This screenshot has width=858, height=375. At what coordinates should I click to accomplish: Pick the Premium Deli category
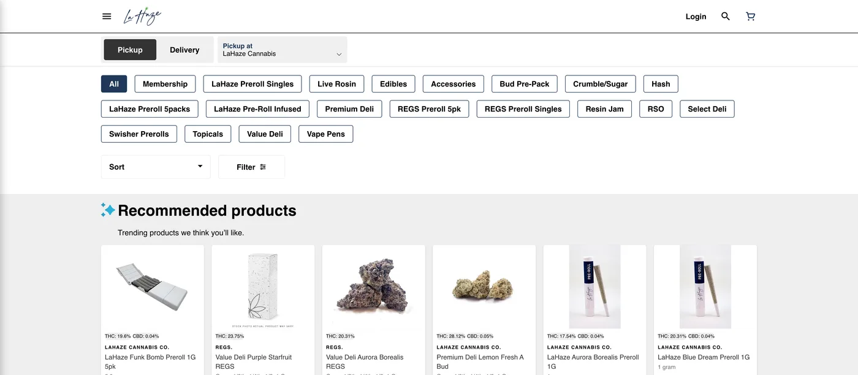(x=349, y=109)
